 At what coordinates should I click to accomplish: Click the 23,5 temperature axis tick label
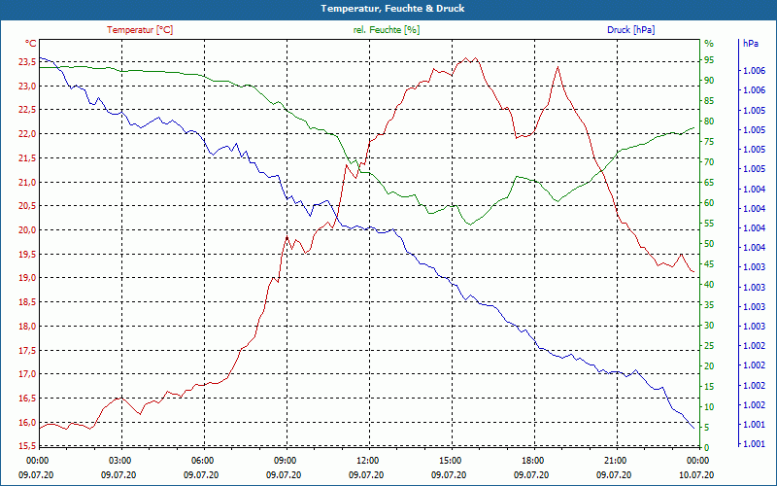(27, 62)
